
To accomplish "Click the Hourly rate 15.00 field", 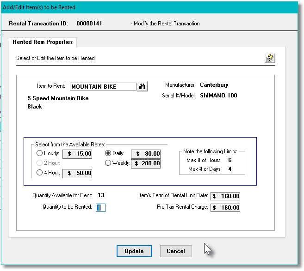I will 77,154.
